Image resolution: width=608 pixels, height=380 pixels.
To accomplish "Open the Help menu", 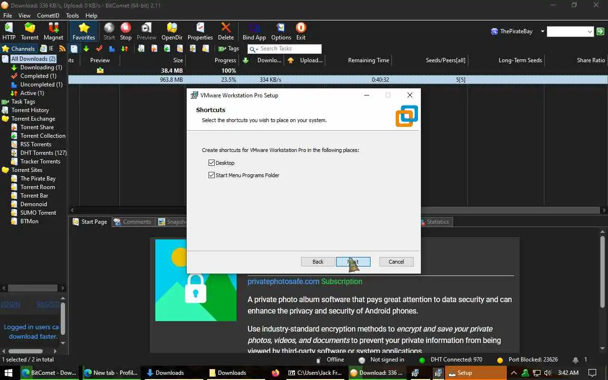I will pos(91,16).
